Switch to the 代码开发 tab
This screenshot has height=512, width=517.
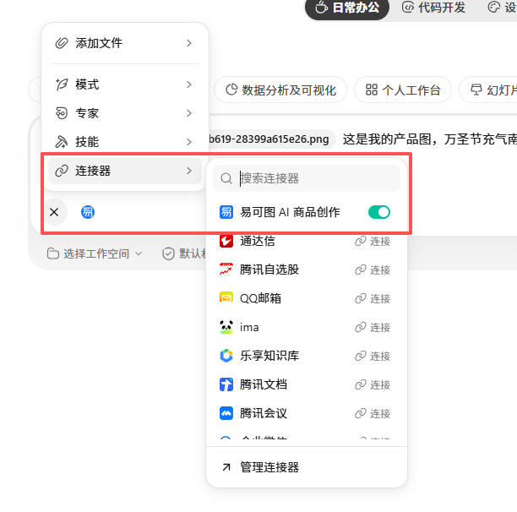[x=433, y=8]
